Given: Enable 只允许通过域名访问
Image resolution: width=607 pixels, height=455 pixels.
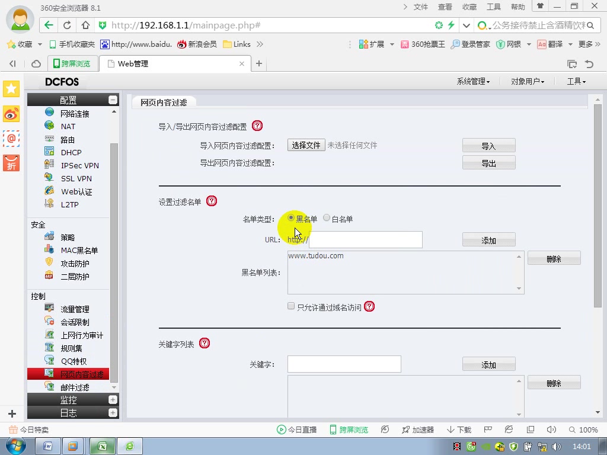Looking at the screenshot, I should click(x=291, y=306).
